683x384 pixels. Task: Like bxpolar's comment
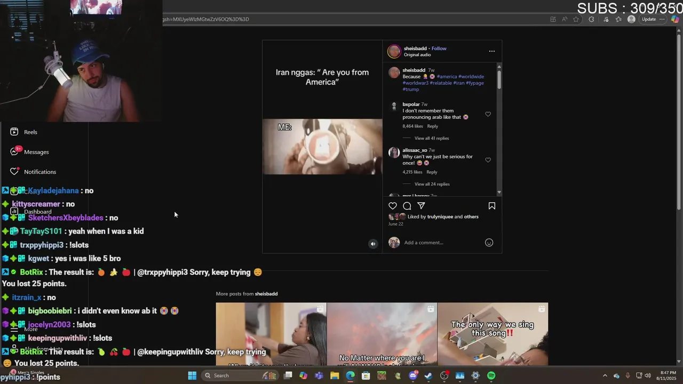tap(488, 114)
